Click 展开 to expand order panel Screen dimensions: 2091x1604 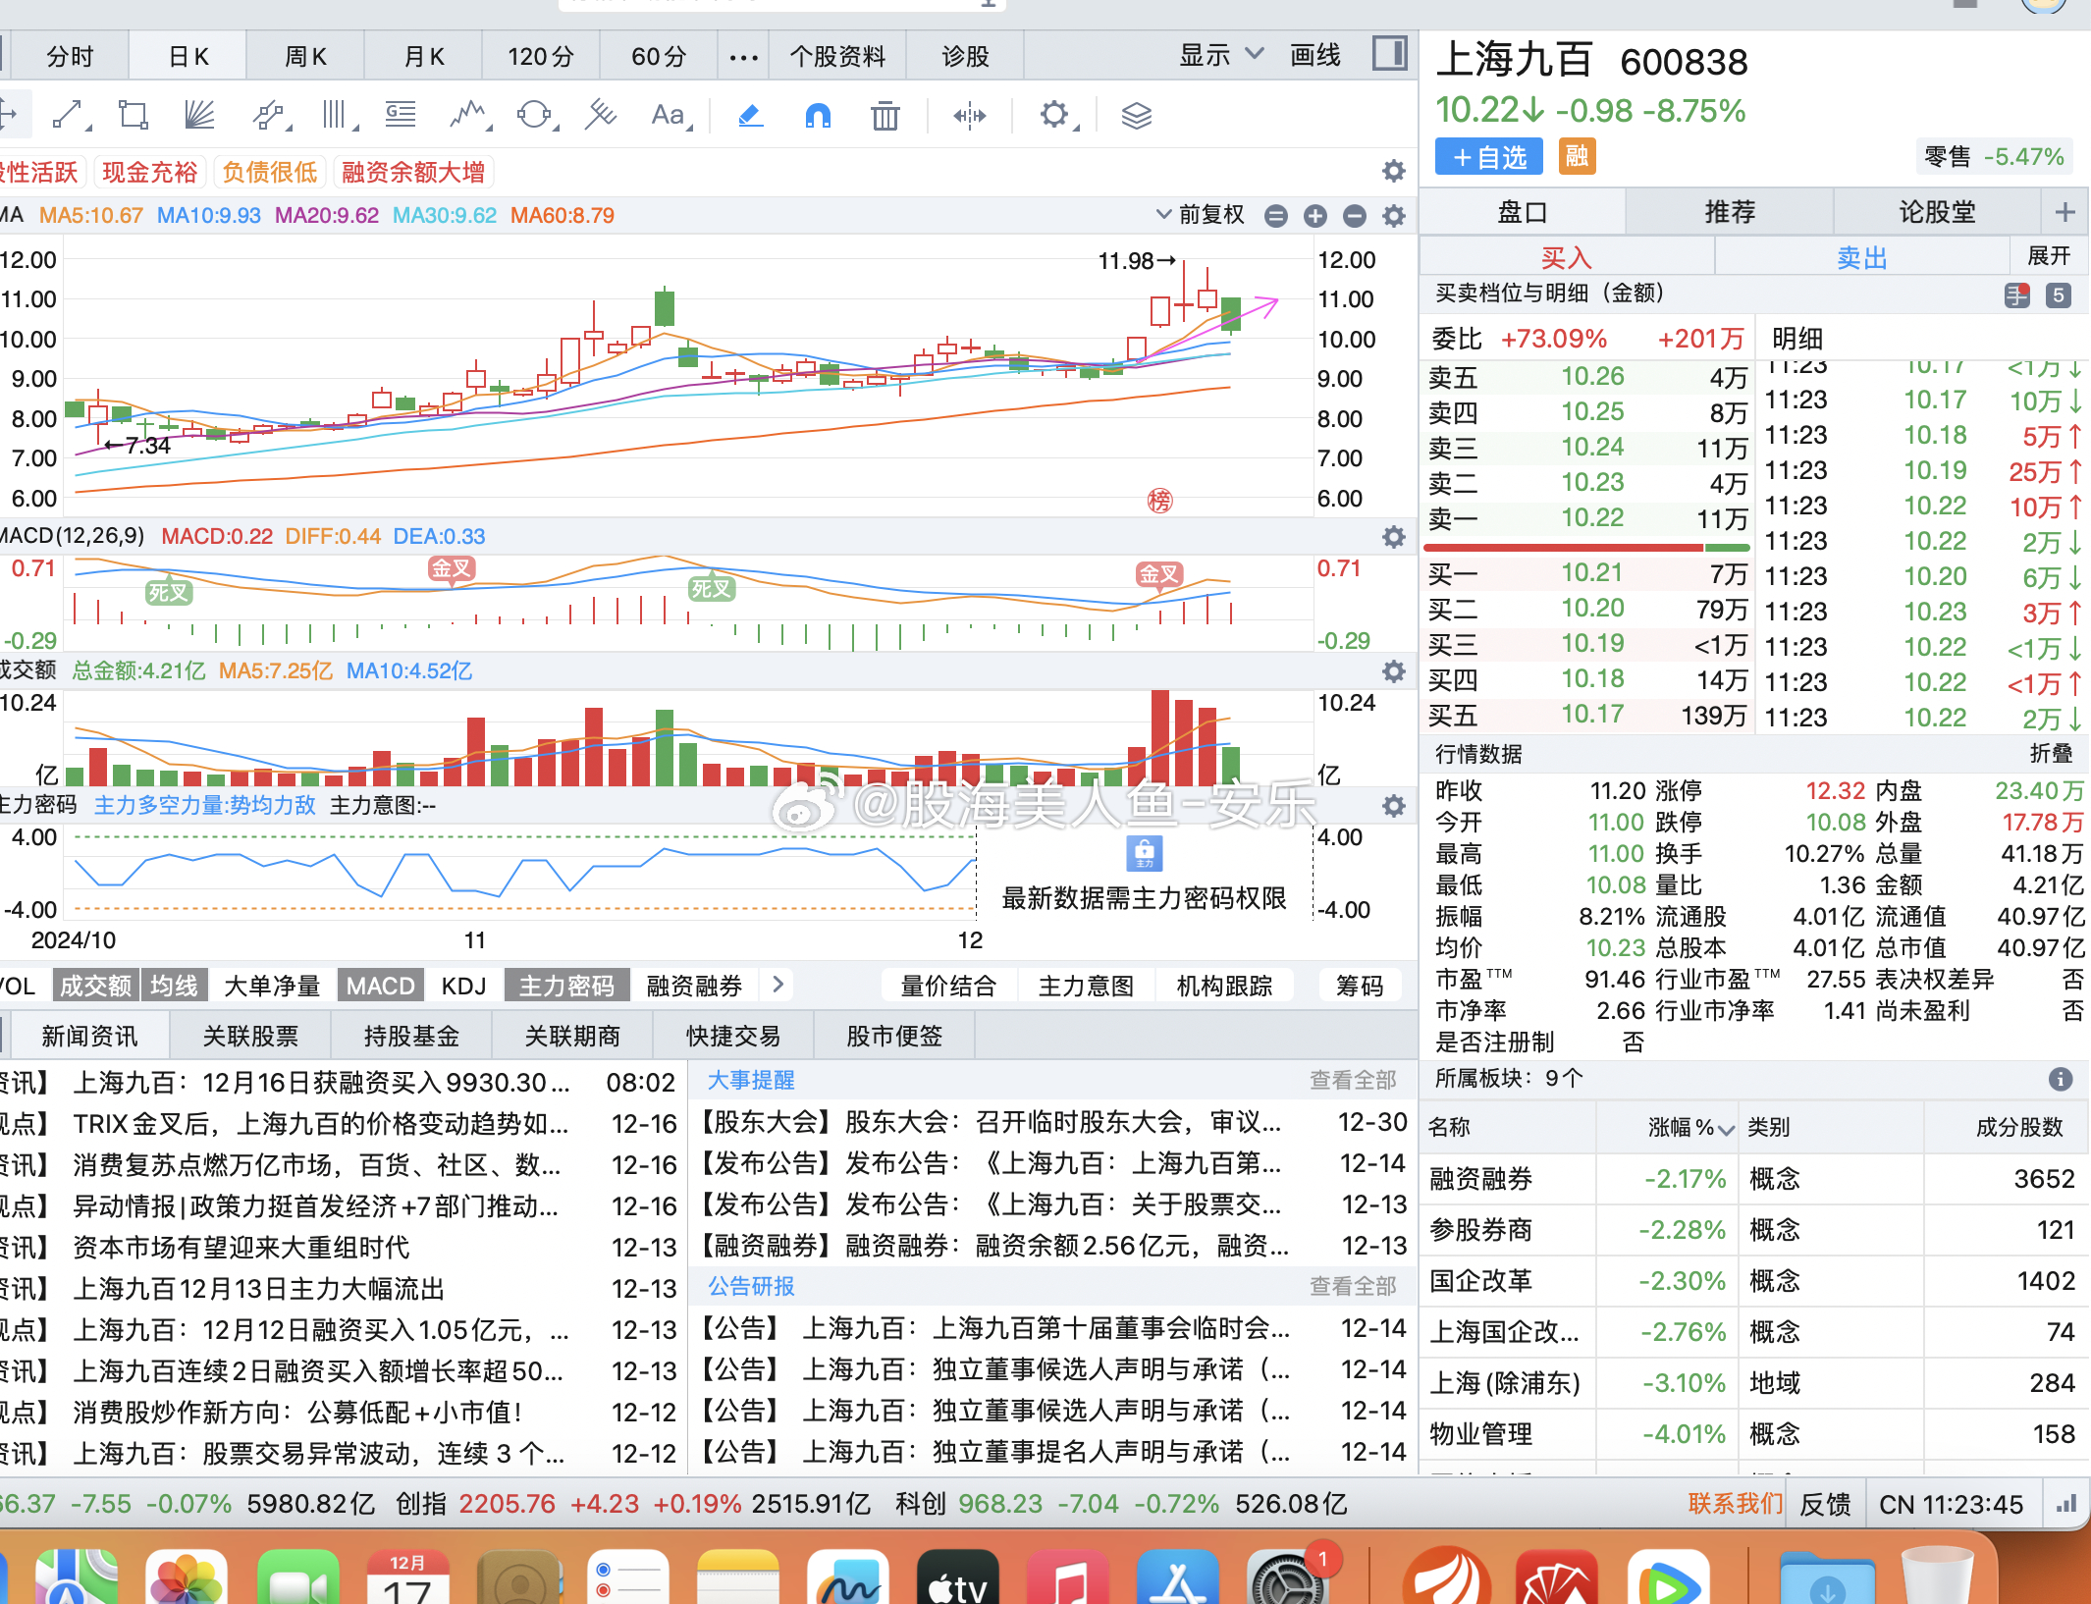2049,256
